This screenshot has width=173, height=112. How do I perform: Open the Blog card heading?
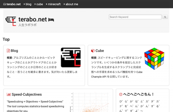[14, 51]
